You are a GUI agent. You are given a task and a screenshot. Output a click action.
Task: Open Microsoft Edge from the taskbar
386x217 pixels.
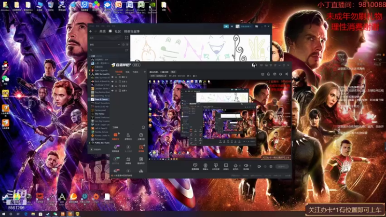pyautogui.click(x=26, y=214)
